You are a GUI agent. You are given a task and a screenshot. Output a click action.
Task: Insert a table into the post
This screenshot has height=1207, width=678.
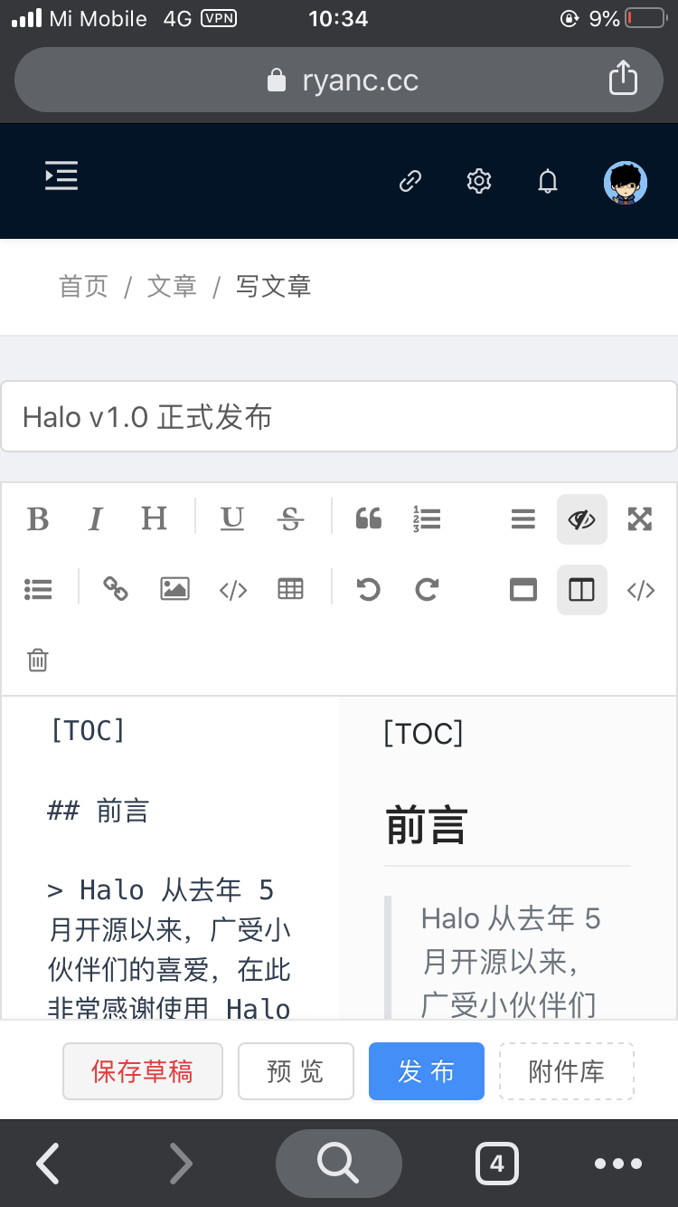click(x=290, y=589)
